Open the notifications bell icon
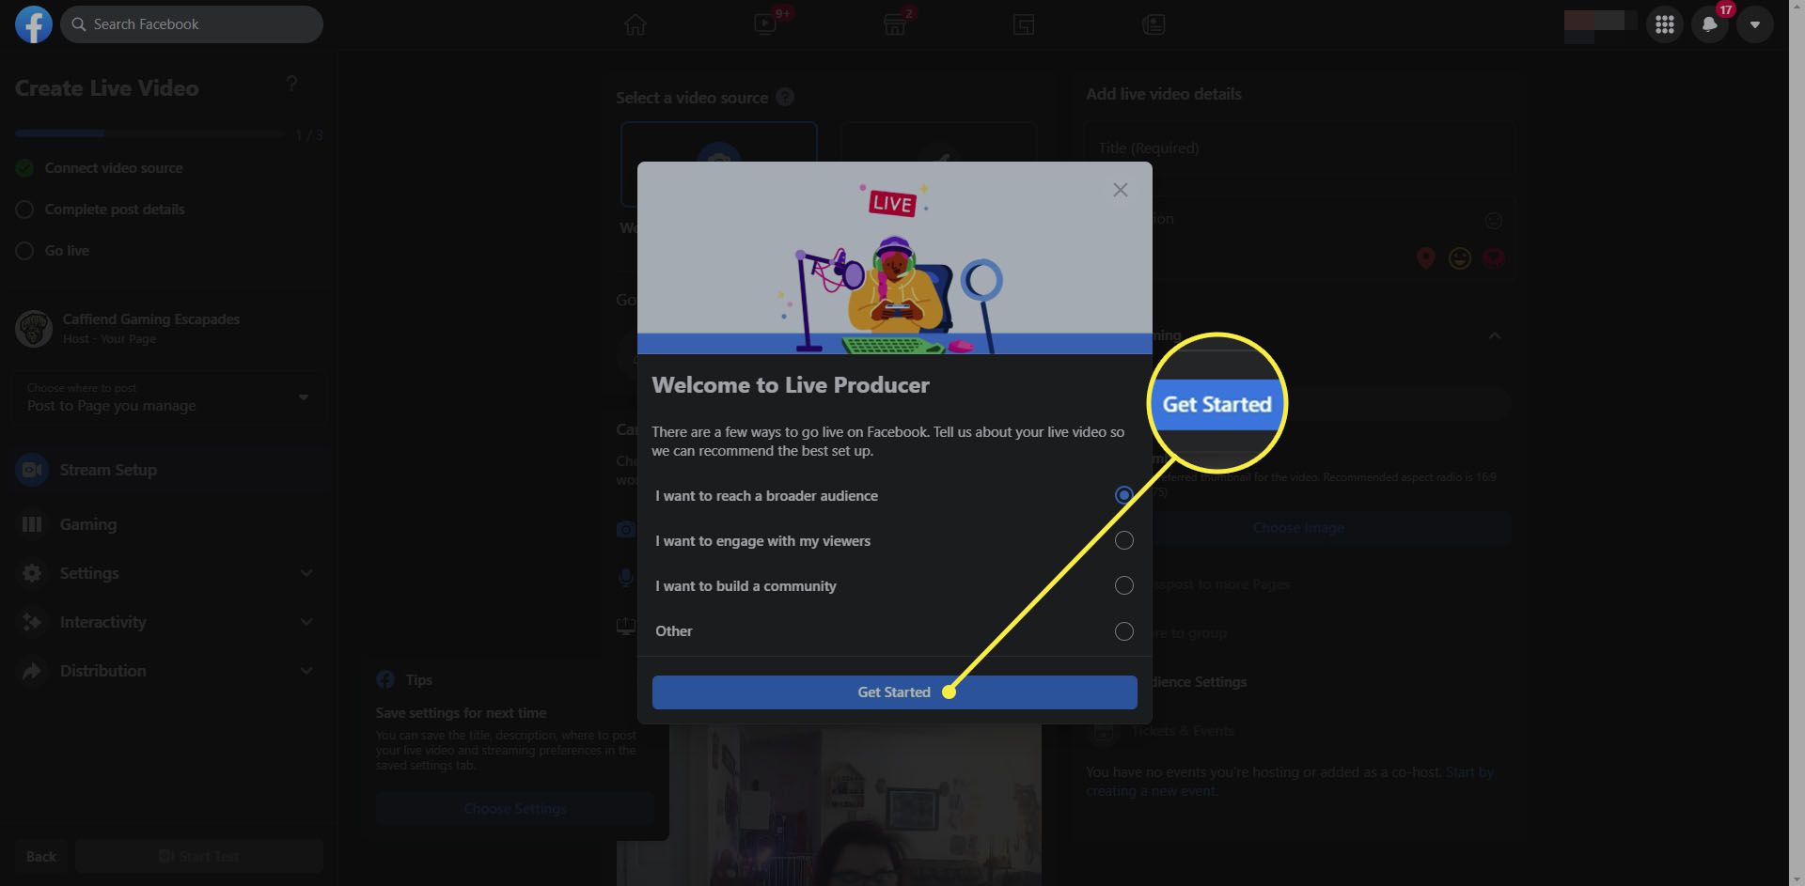The image size is (1805, 886). pos(1709,24)
